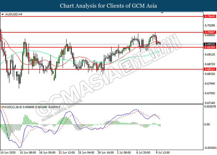This screenshot has height=155, width=217.
Task: Click the 25 Jun 04:00 time label
Action: pyautogui.click(x=86, y=153)
